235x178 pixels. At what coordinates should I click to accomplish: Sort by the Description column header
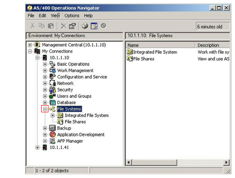[212, 45]
